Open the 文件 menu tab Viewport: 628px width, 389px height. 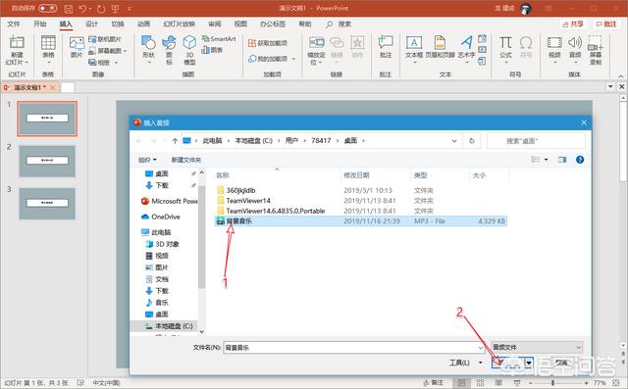click(13, 24)
